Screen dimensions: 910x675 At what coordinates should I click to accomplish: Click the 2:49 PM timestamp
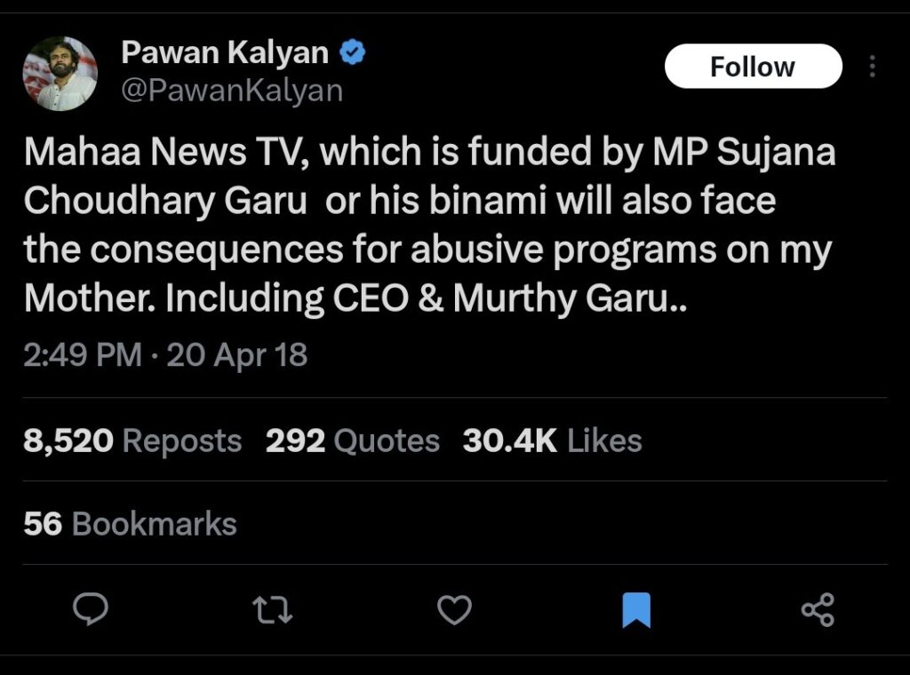pyautogui.click(x=83, y=355)
